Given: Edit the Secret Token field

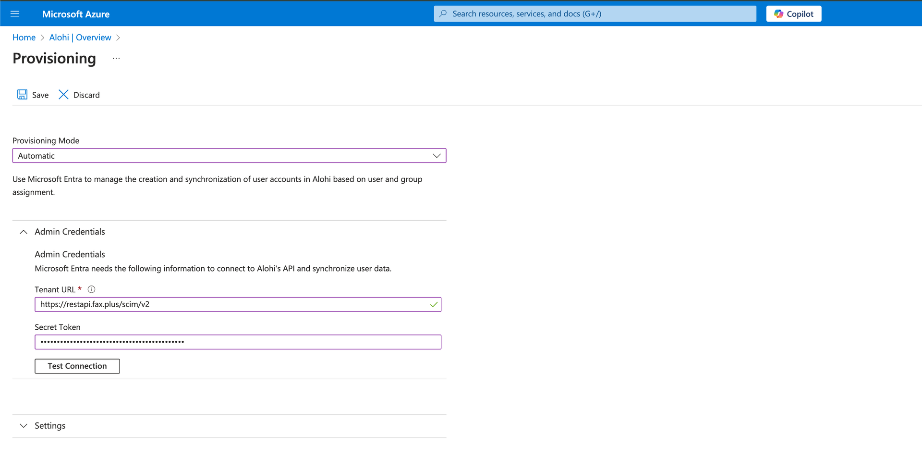Looking at the screenshot, I should [238, 342].
